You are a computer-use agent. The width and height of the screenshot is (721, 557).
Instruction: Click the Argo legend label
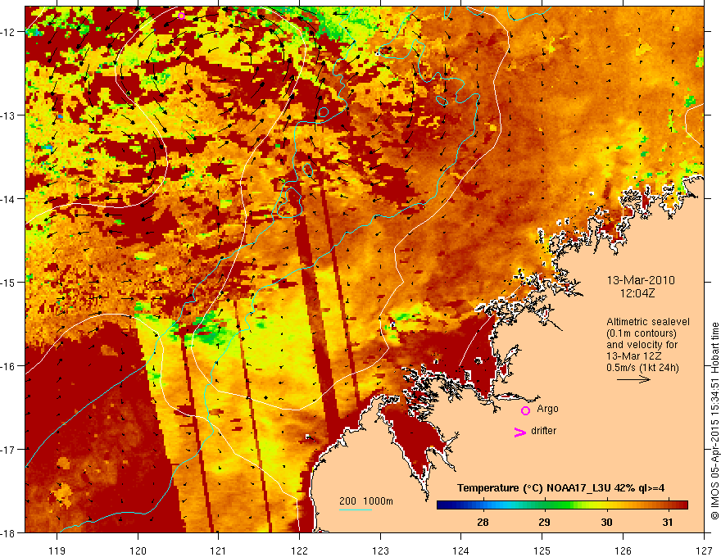click(547, 409)
